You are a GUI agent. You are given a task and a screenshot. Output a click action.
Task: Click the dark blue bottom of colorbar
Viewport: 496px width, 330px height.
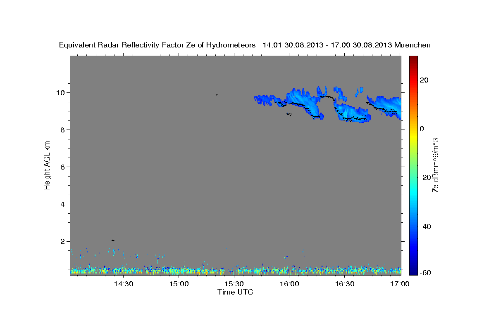click(413, 271)
